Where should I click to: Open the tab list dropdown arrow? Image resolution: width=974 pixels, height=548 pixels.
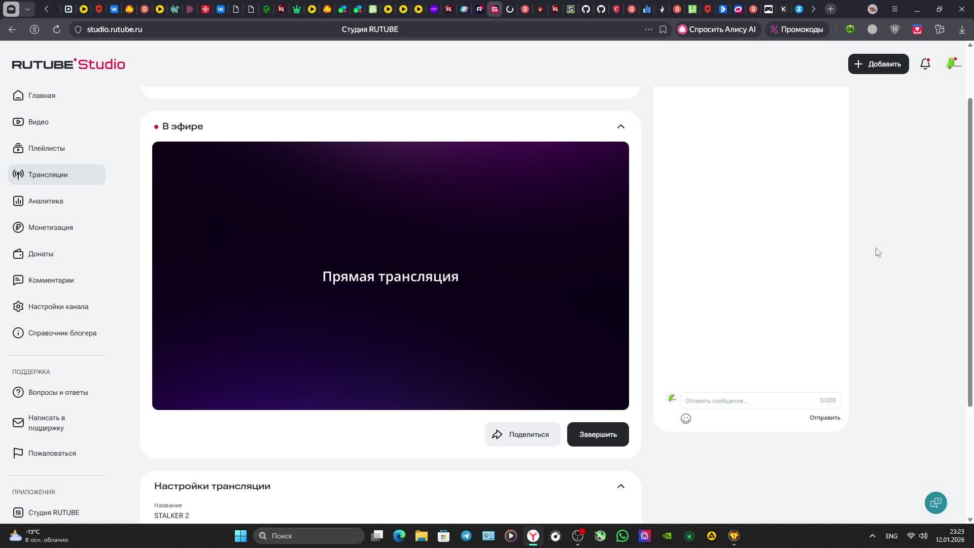click(27, 9)
